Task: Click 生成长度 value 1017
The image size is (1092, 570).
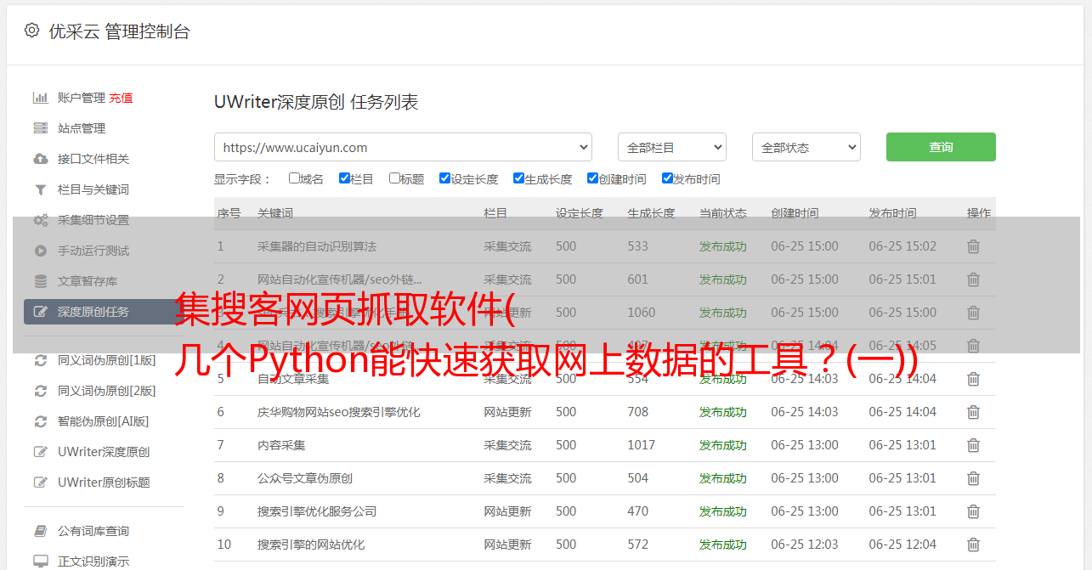Action: (x=642, y=445)
